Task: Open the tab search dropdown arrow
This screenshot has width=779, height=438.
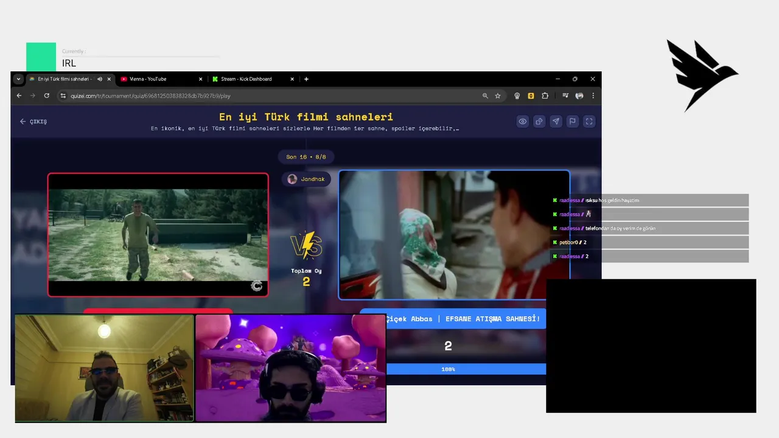Action: (18, 78)
